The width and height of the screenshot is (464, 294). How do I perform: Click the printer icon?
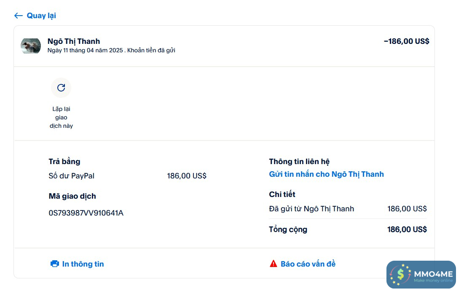tap(55, 264)
